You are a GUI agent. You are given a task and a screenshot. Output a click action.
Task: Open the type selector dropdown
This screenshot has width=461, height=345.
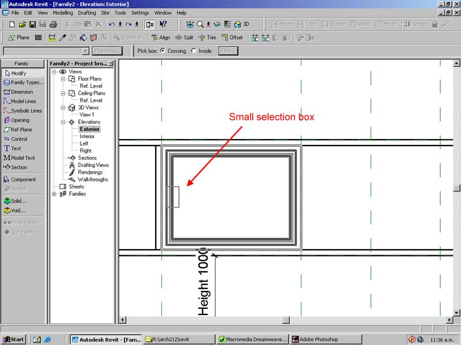(x=85, y=51)
